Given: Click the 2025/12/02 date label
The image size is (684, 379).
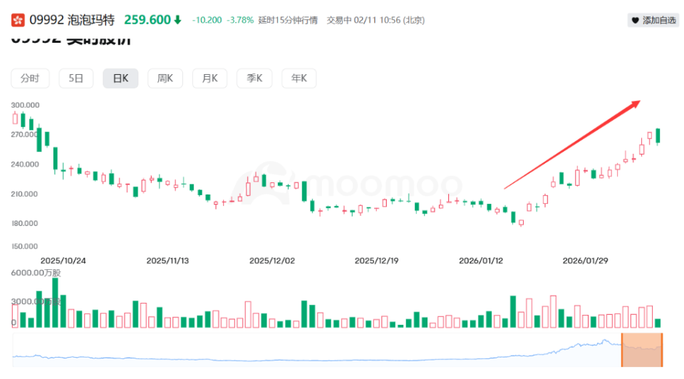Looking at the screenshot, I should click(272, 261).
